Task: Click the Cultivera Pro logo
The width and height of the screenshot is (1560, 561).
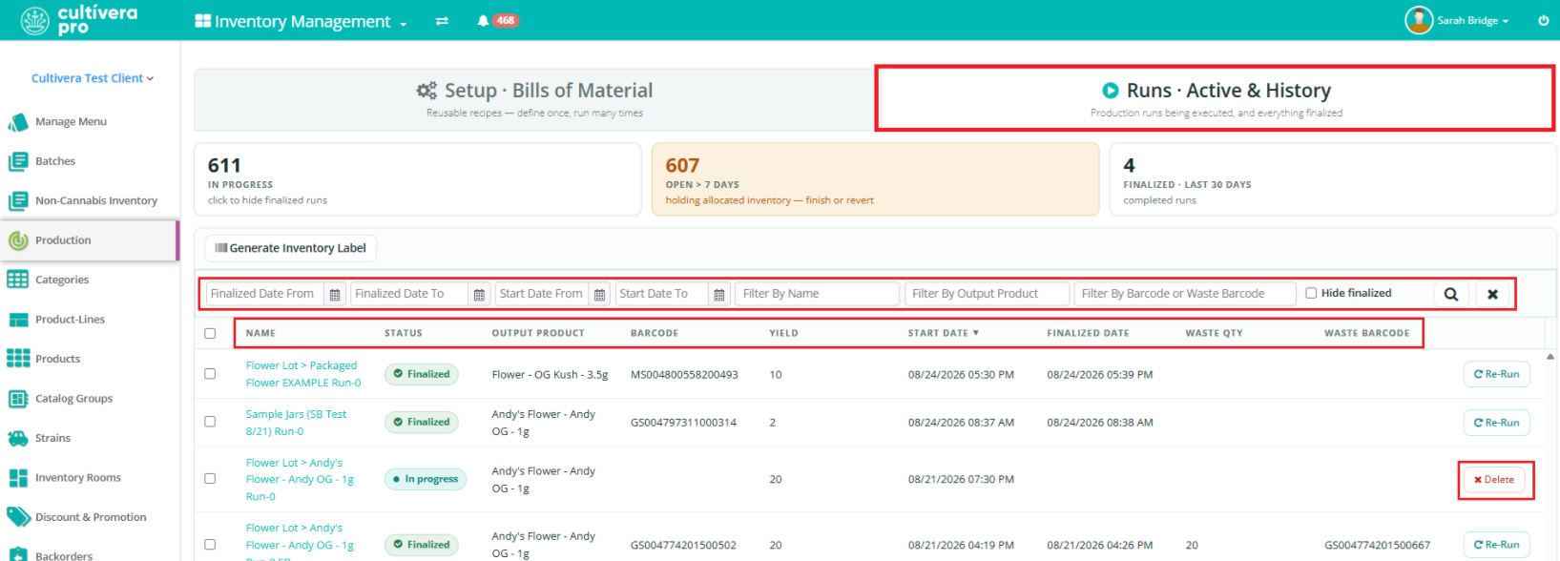Action: click(x=78, y=20)
